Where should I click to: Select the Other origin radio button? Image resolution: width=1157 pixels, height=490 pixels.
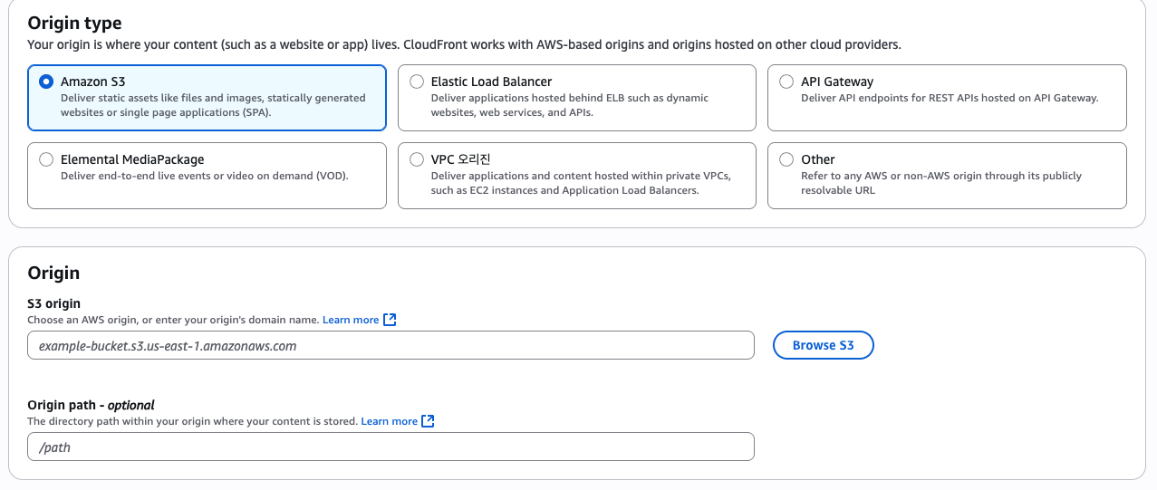point(786,159)
